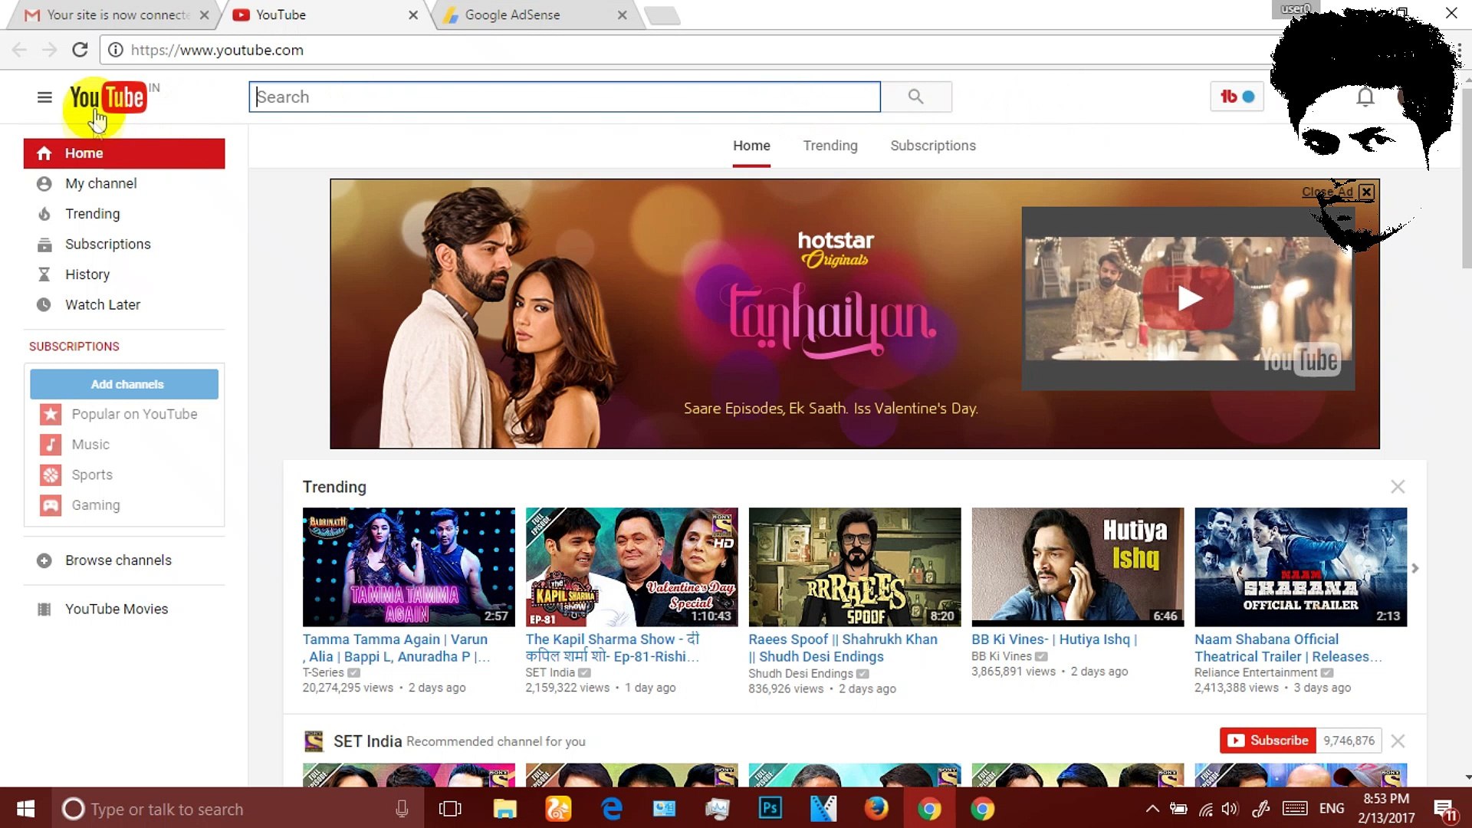This screenshot has height=828, width=1472.
Task: Dismiss the SET India recommendation
Action: [x=1398, y=741]
